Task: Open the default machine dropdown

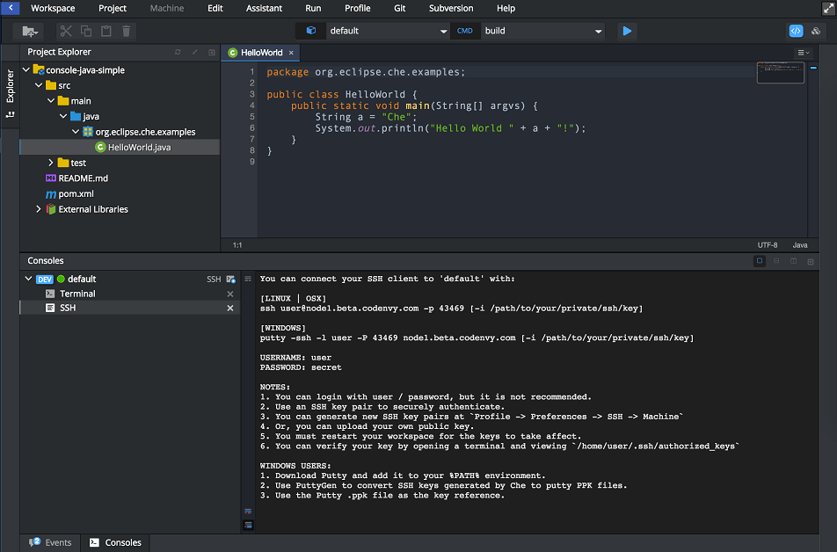Action: pyautogui.click(x=443, y=31)
